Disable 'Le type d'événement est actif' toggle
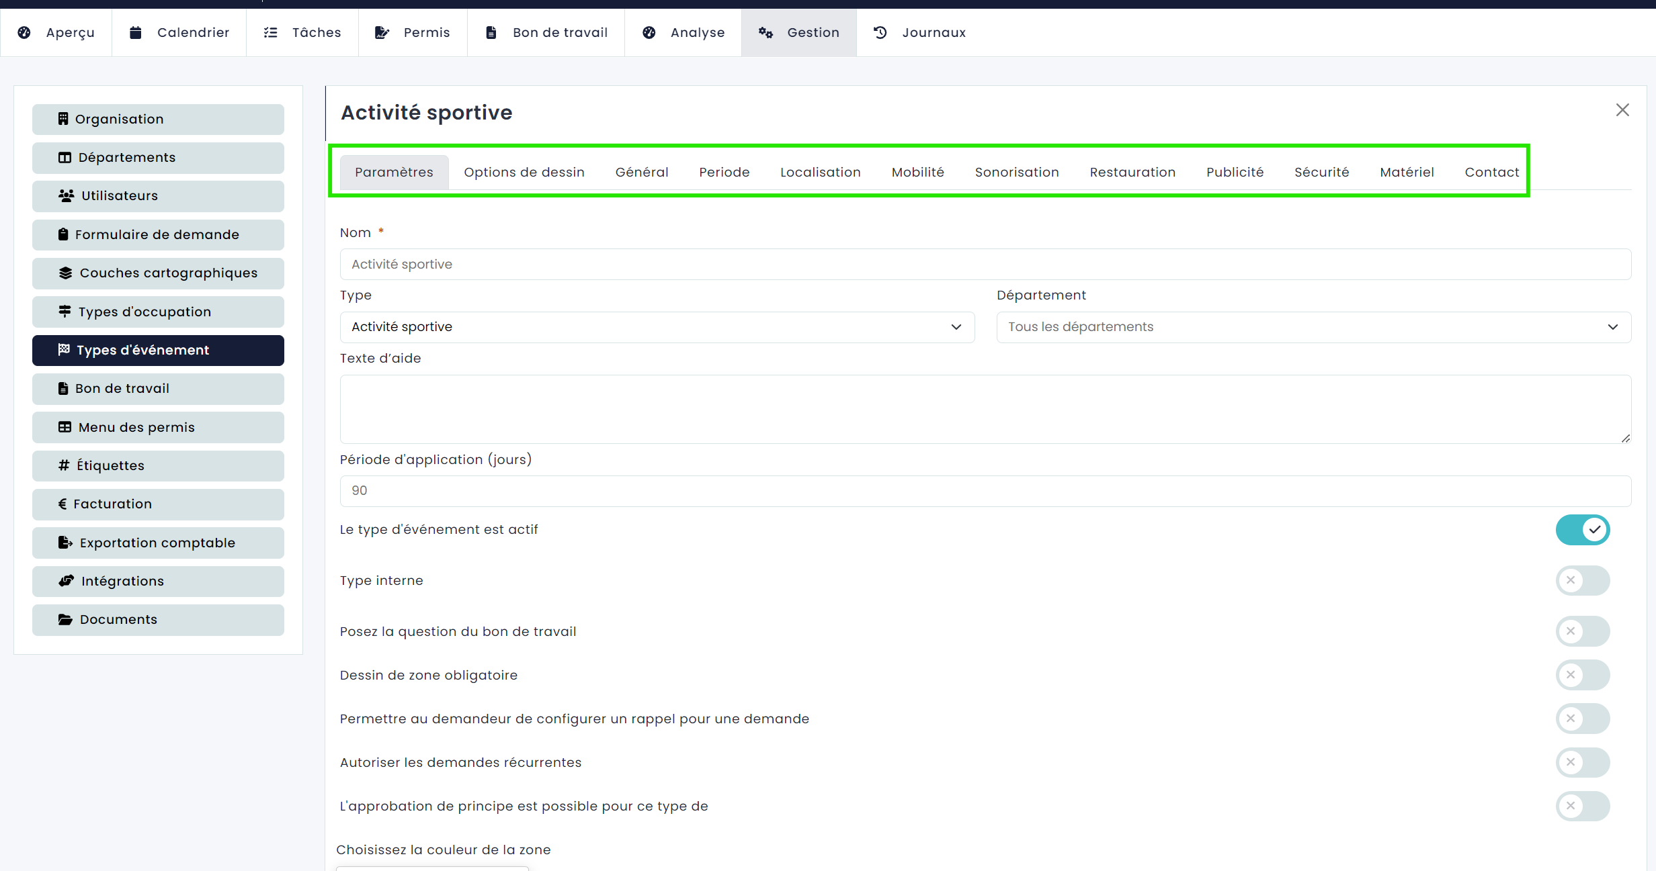Viewport: 1656px width, 871px height. pos(1582,530)
